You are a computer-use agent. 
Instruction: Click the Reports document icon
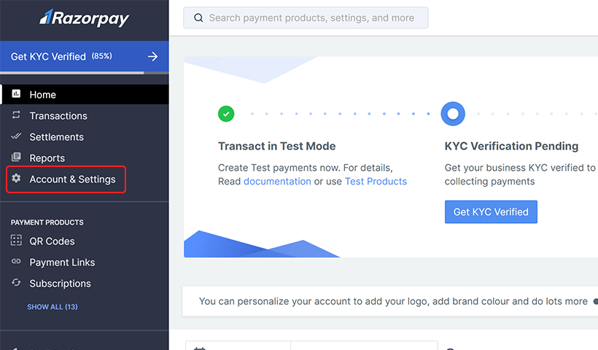coord(16,157)
